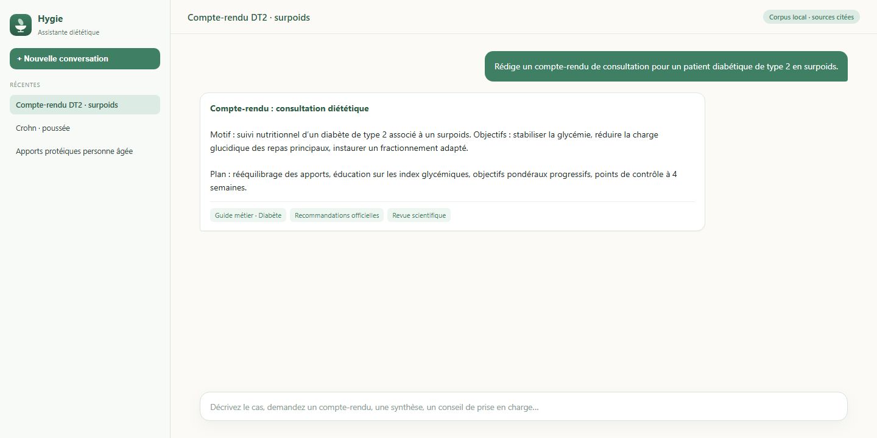Image resolution: width=877 pixels, height=438 pixels.
Task: Start a new conversation with Nouvelle conversation
Action: [x=85, y=58]
